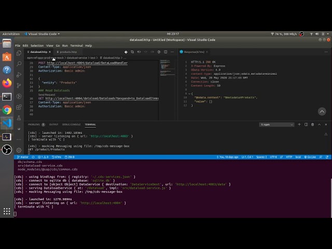The image size is (332, 249).
Task: Open more actions for the Response editor
Action: [326, 52]
